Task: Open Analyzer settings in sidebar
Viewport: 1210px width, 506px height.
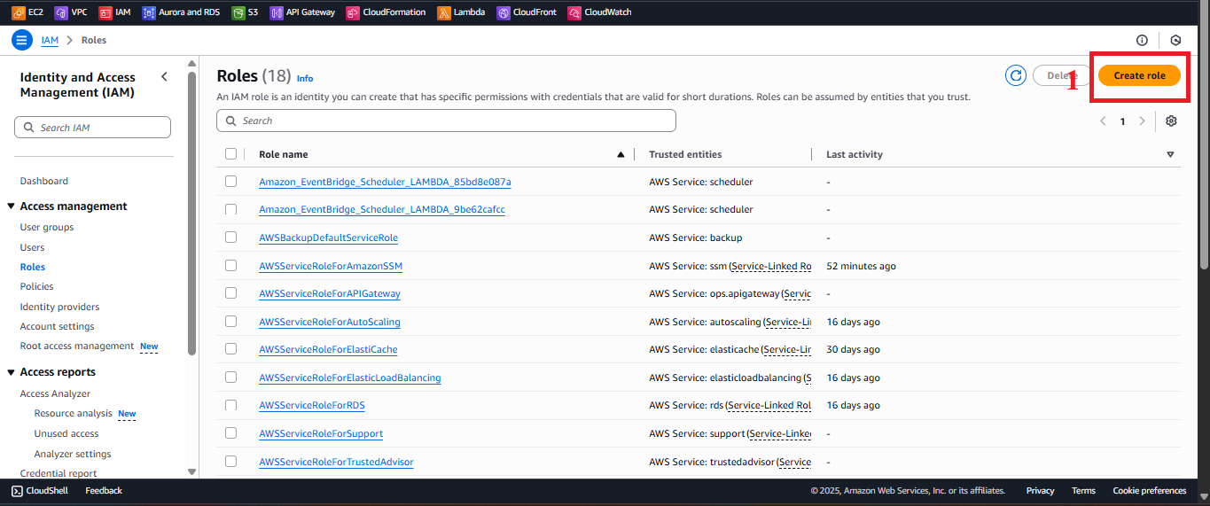Action: (73, 454)
